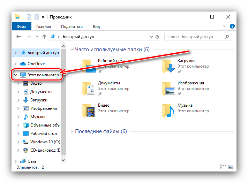
Task: Expand the Изображения node in tree
Action: pyautogui.click(x=18, y=108)
